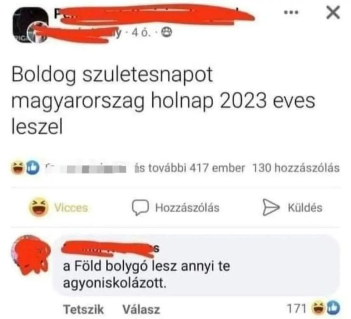Click the laughing reaction on the comment
Screen dimensions: 351x319
(x=319, y=308)
